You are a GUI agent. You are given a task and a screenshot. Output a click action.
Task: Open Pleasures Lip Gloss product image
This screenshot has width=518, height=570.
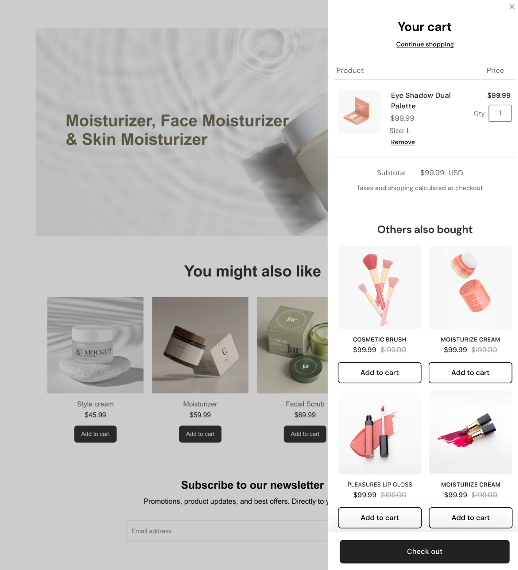pyautogui.click(x=379, y=433)
